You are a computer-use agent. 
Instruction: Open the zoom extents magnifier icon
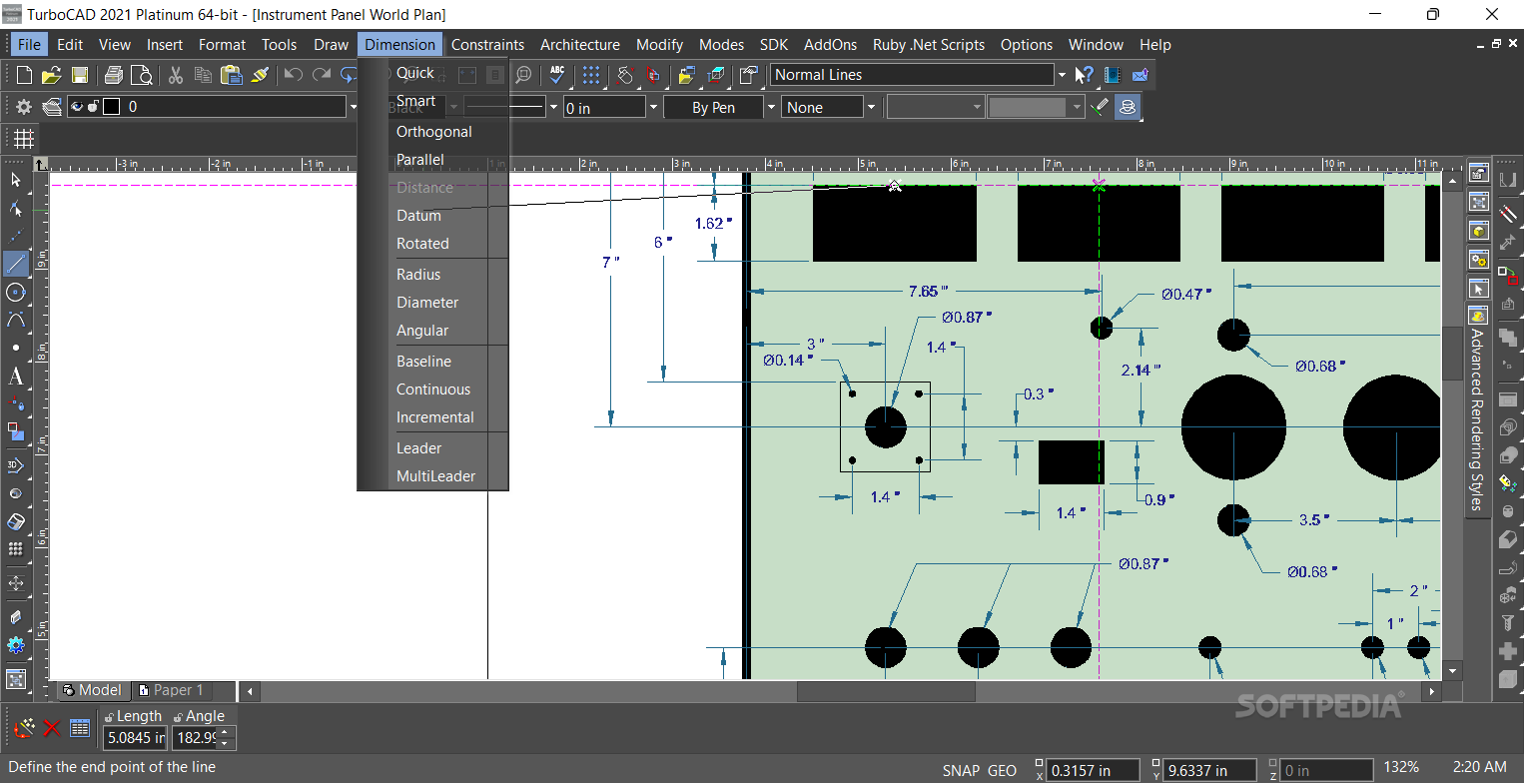pyautogui.click(x=523, y=75)
